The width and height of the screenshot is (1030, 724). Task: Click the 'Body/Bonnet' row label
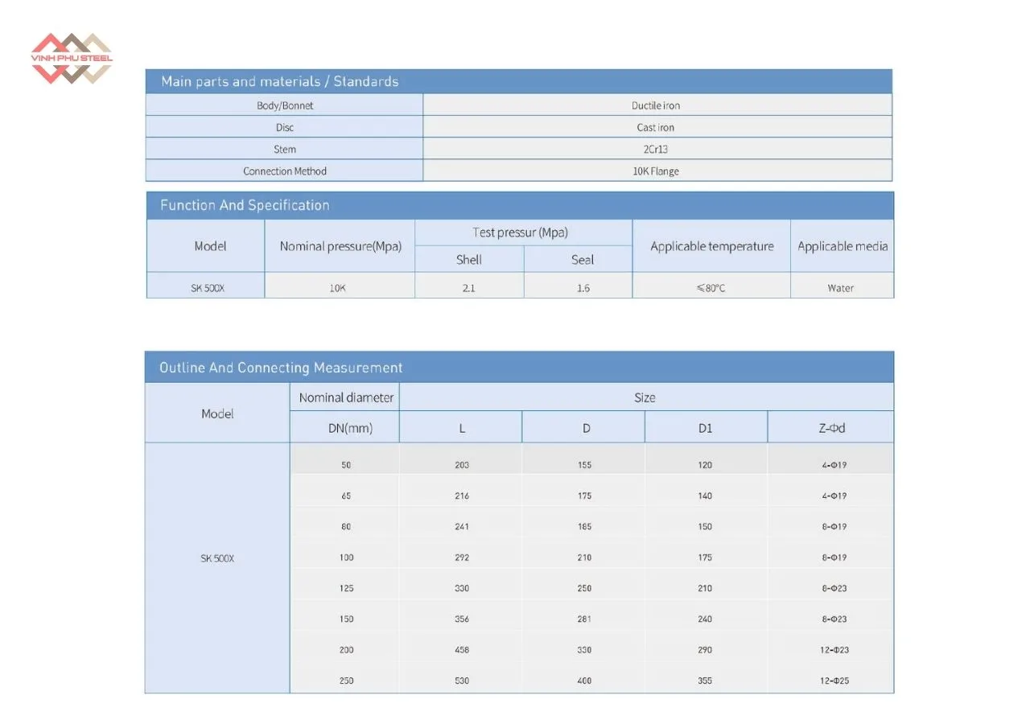[x=285, y=105]
